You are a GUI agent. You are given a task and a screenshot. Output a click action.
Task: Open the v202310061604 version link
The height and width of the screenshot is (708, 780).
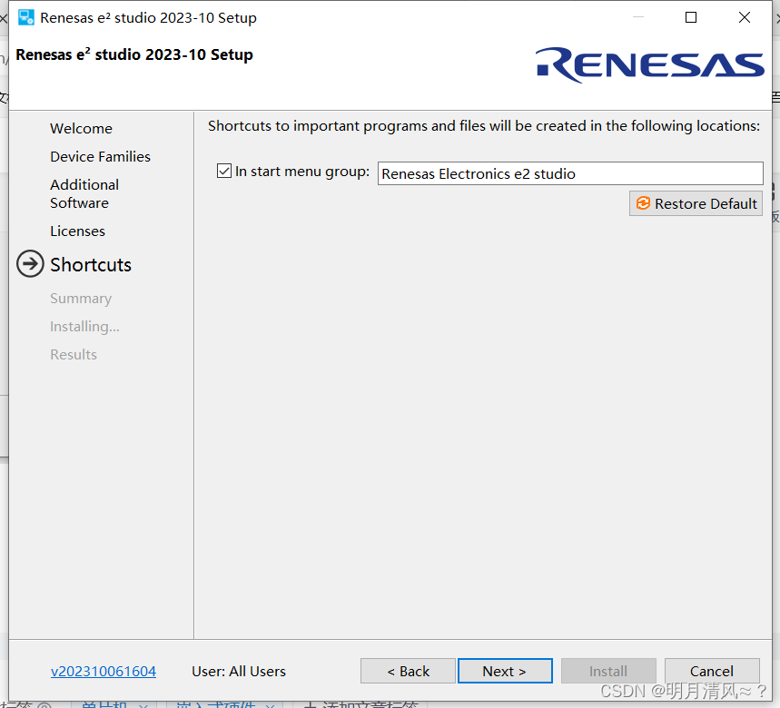(104, 671)
